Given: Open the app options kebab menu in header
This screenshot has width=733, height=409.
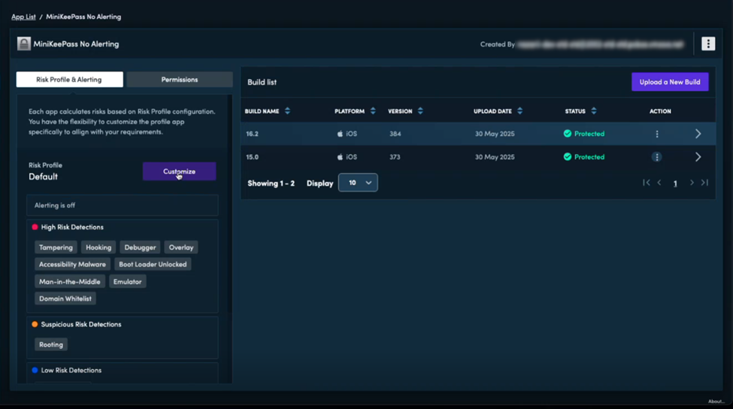Looking at the screenshot, I should [707, 44].
